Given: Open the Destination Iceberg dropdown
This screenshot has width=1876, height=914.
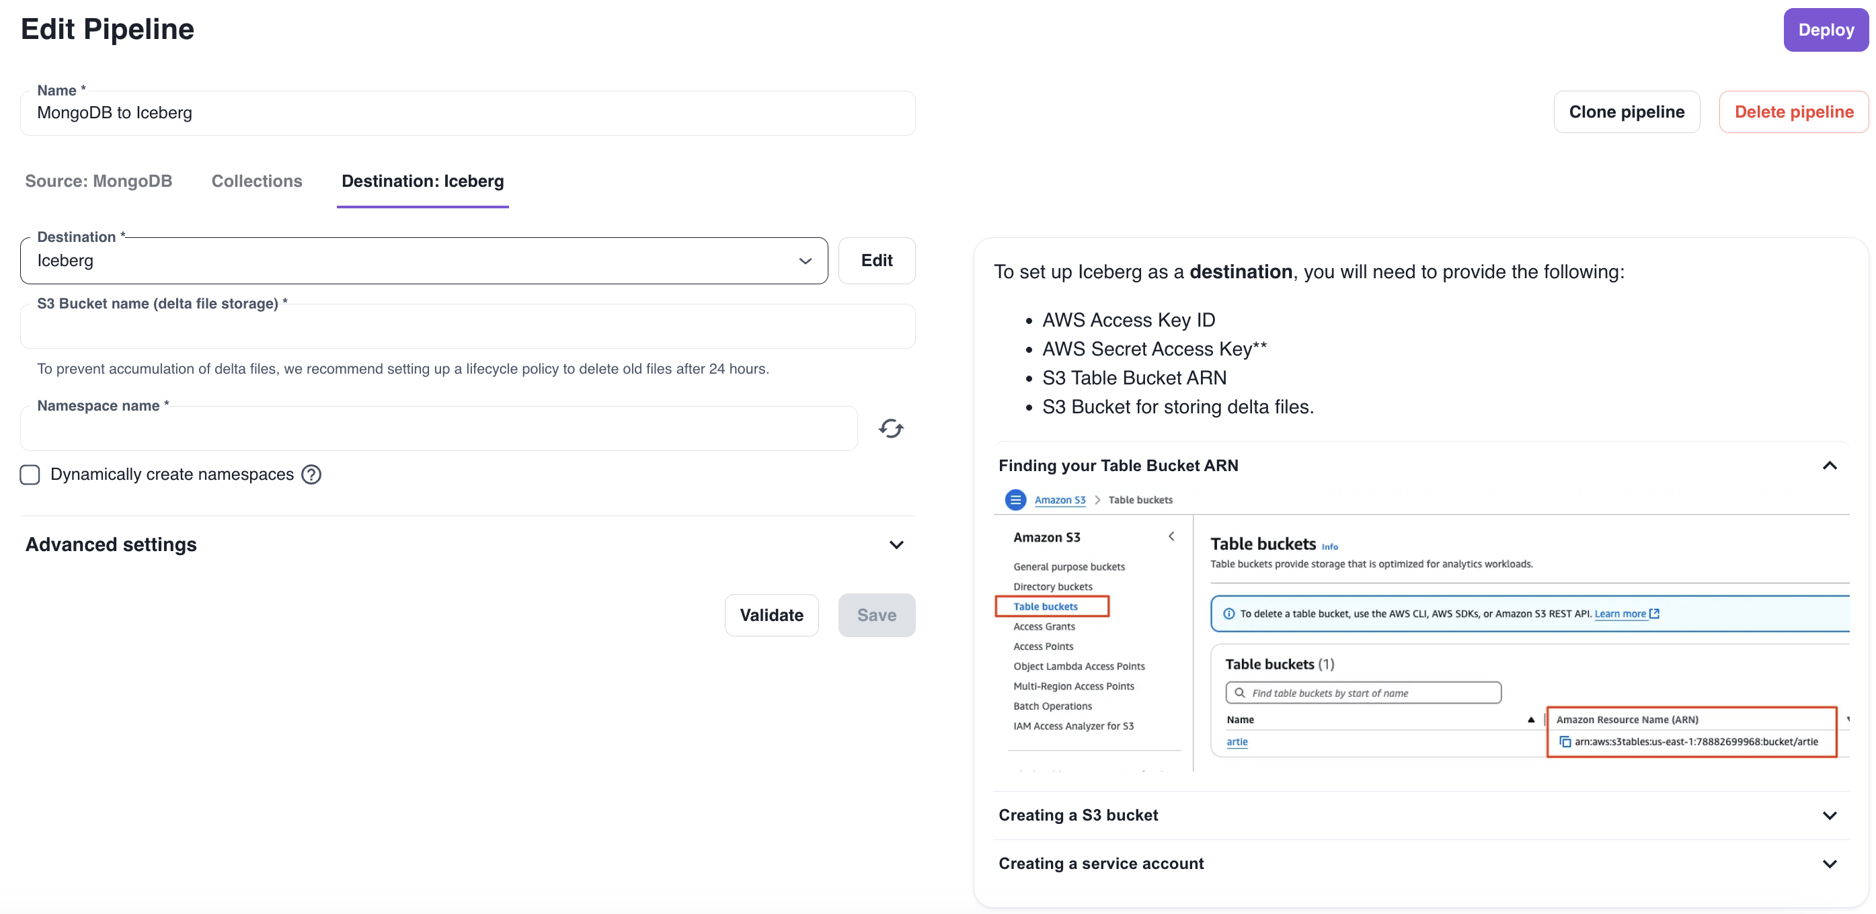Looking at the screenshot, I should [424, 261].
